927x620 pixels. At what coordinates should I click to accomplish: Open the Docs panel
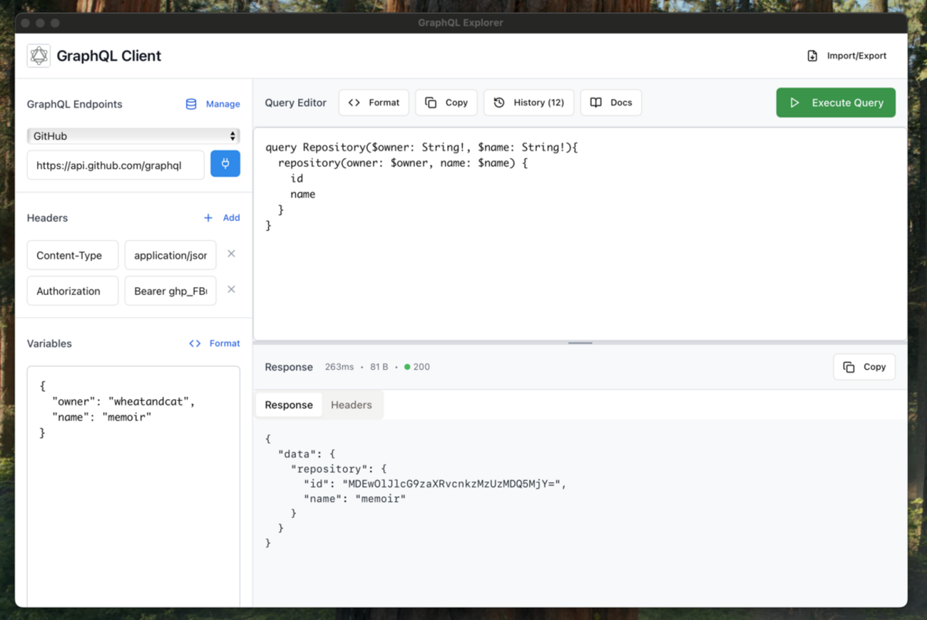611,103
